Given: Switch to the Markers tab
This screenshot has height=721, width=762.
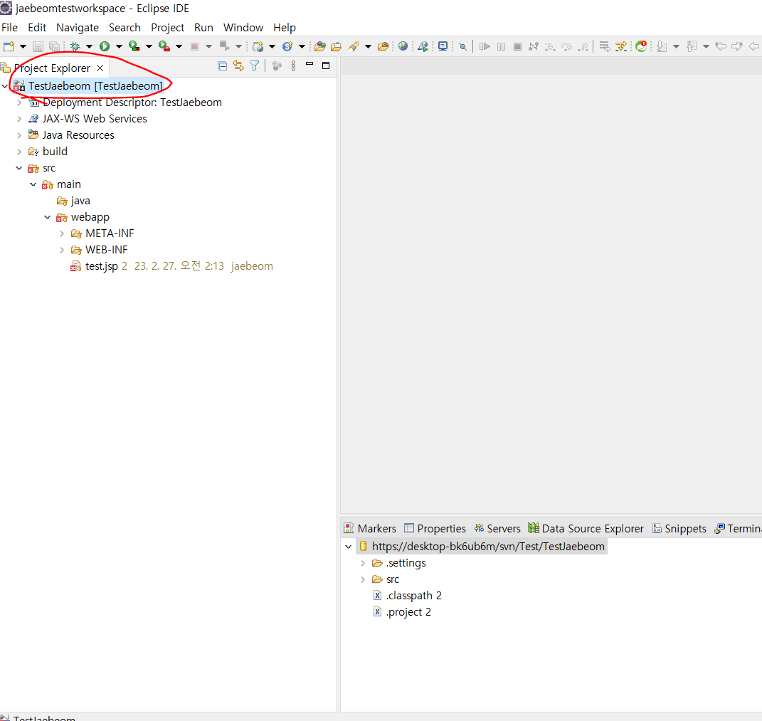Looking at the screenshot, I should pyautogui.click(x=370, y=529).
